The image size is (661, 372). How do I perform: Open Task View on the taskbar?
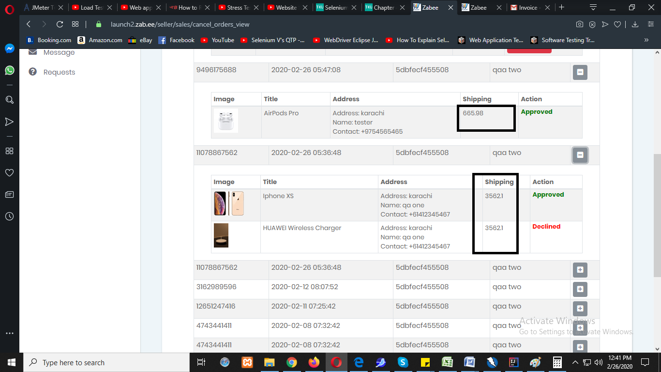(x=201, y=362)
